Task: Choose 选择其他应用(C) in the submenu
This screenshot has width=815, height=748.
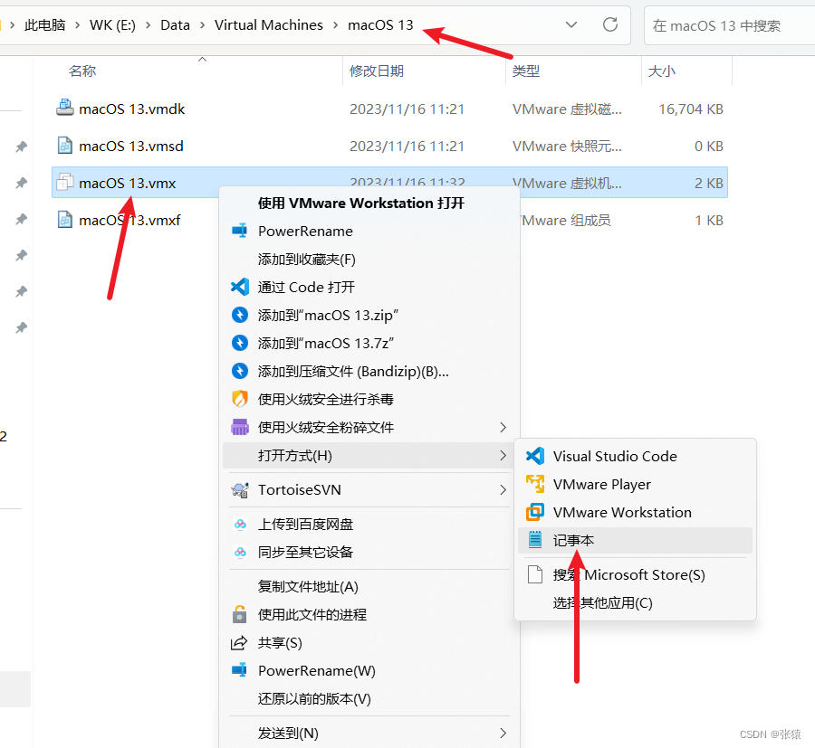Action: point(602,602)
